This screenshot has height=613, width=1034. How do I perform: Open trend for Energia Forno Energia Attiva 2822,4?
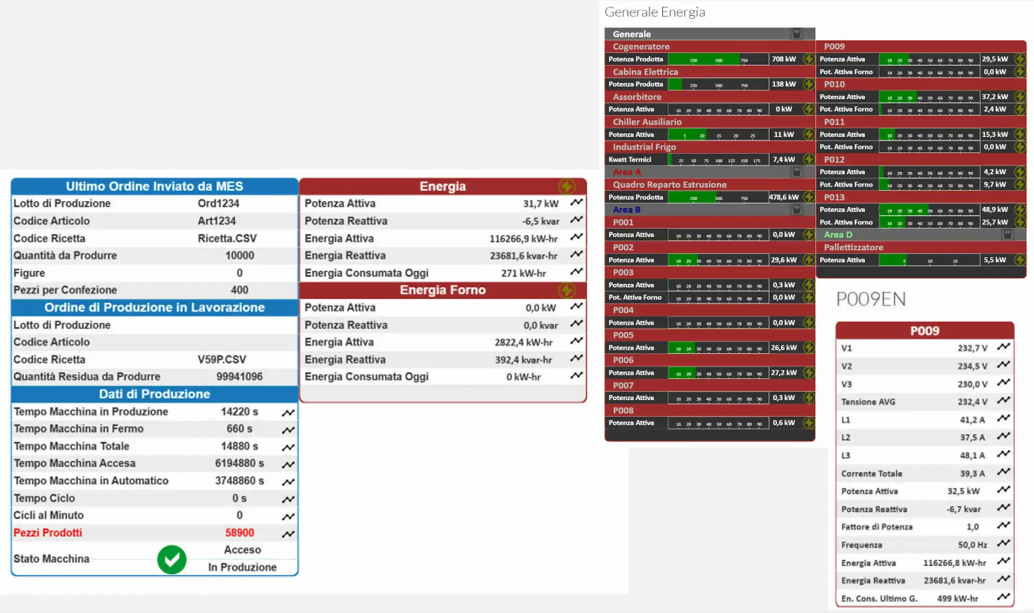[577, 341]
